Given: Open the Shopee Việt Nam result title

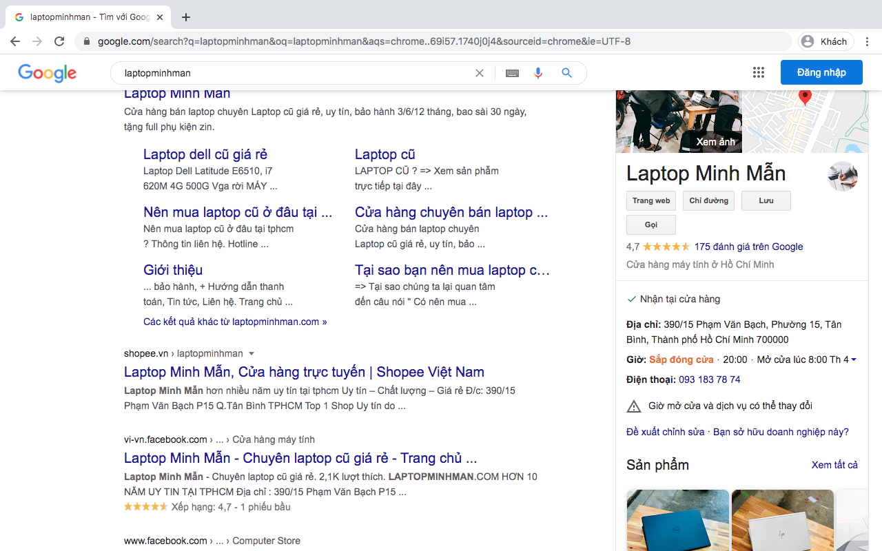Looking at the screenshot, I should (x=304, y=372).
